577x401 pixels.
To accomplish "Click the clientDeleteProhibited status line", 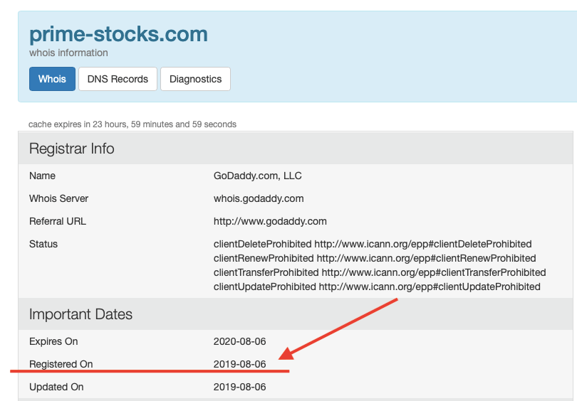I will (373, 244).
